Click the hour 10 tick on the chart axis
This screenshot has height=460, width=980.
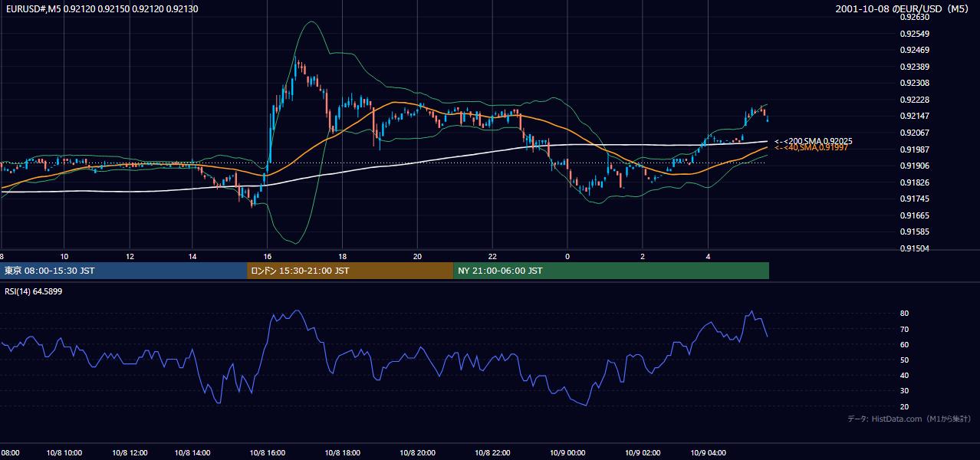64,256
